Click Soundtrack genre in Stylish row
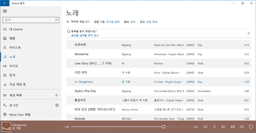 [x=204, y=91]
